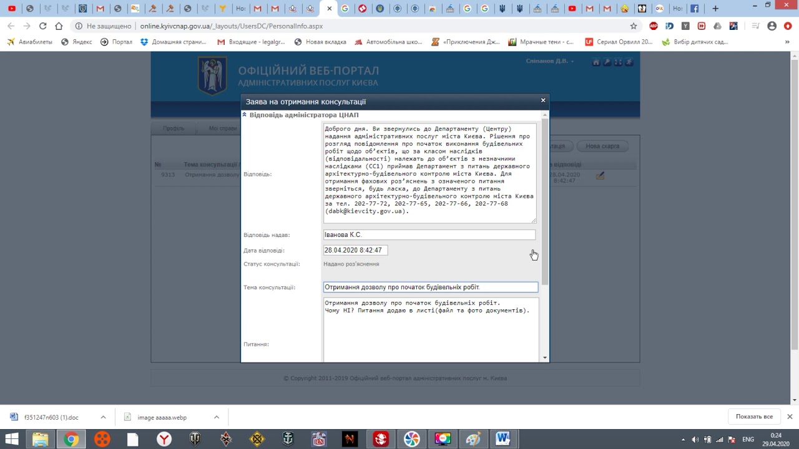Open the Сериал Орвилл bookmark

pyautogui.click(x=619, y=42)
